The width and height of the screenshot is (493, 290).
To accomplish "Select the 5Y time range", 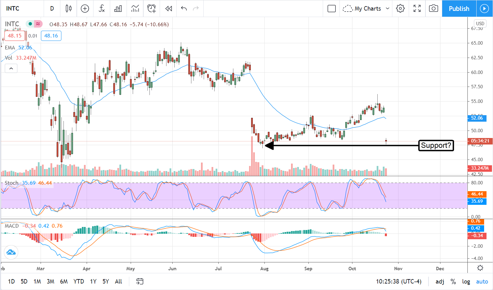I will (106, 281).
